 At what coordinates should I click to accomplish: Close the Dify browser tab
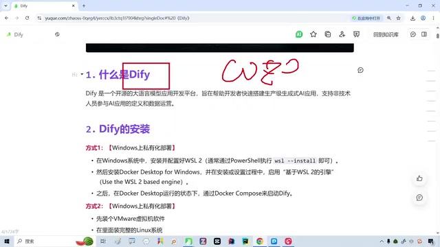[74, 5]
